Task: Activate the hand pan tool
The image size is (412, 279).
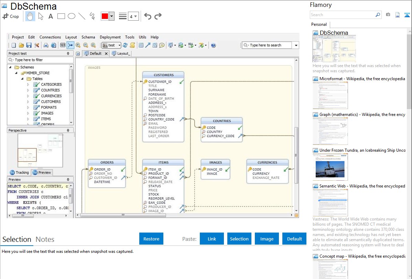Action: pos(30,16)
